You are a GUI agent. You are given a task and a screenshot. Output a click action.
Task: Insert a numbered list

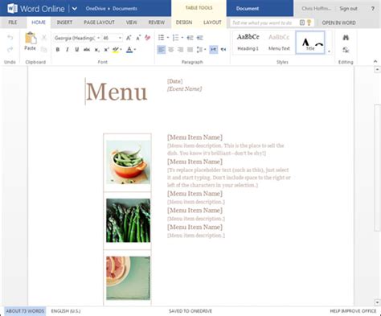pyautogui.click(x=175, y=38)
